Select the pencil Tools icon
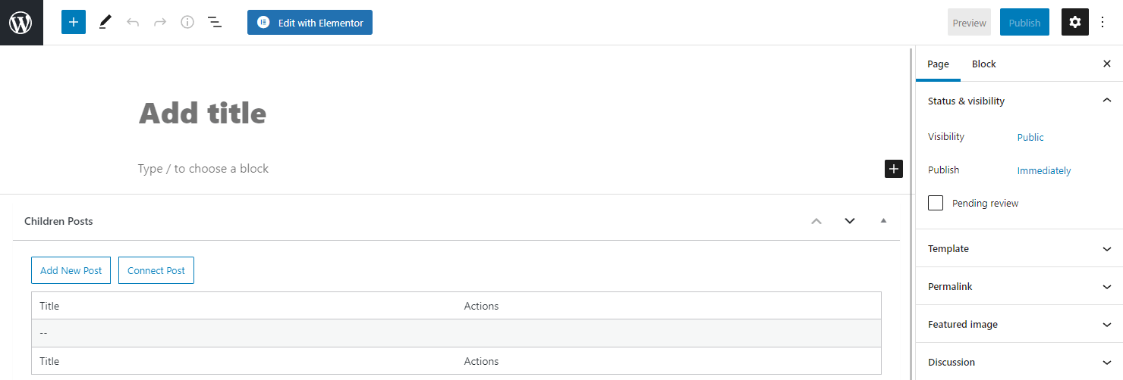Image resolution: width=1123 pixels, height=380 pixels. point(105,23)
